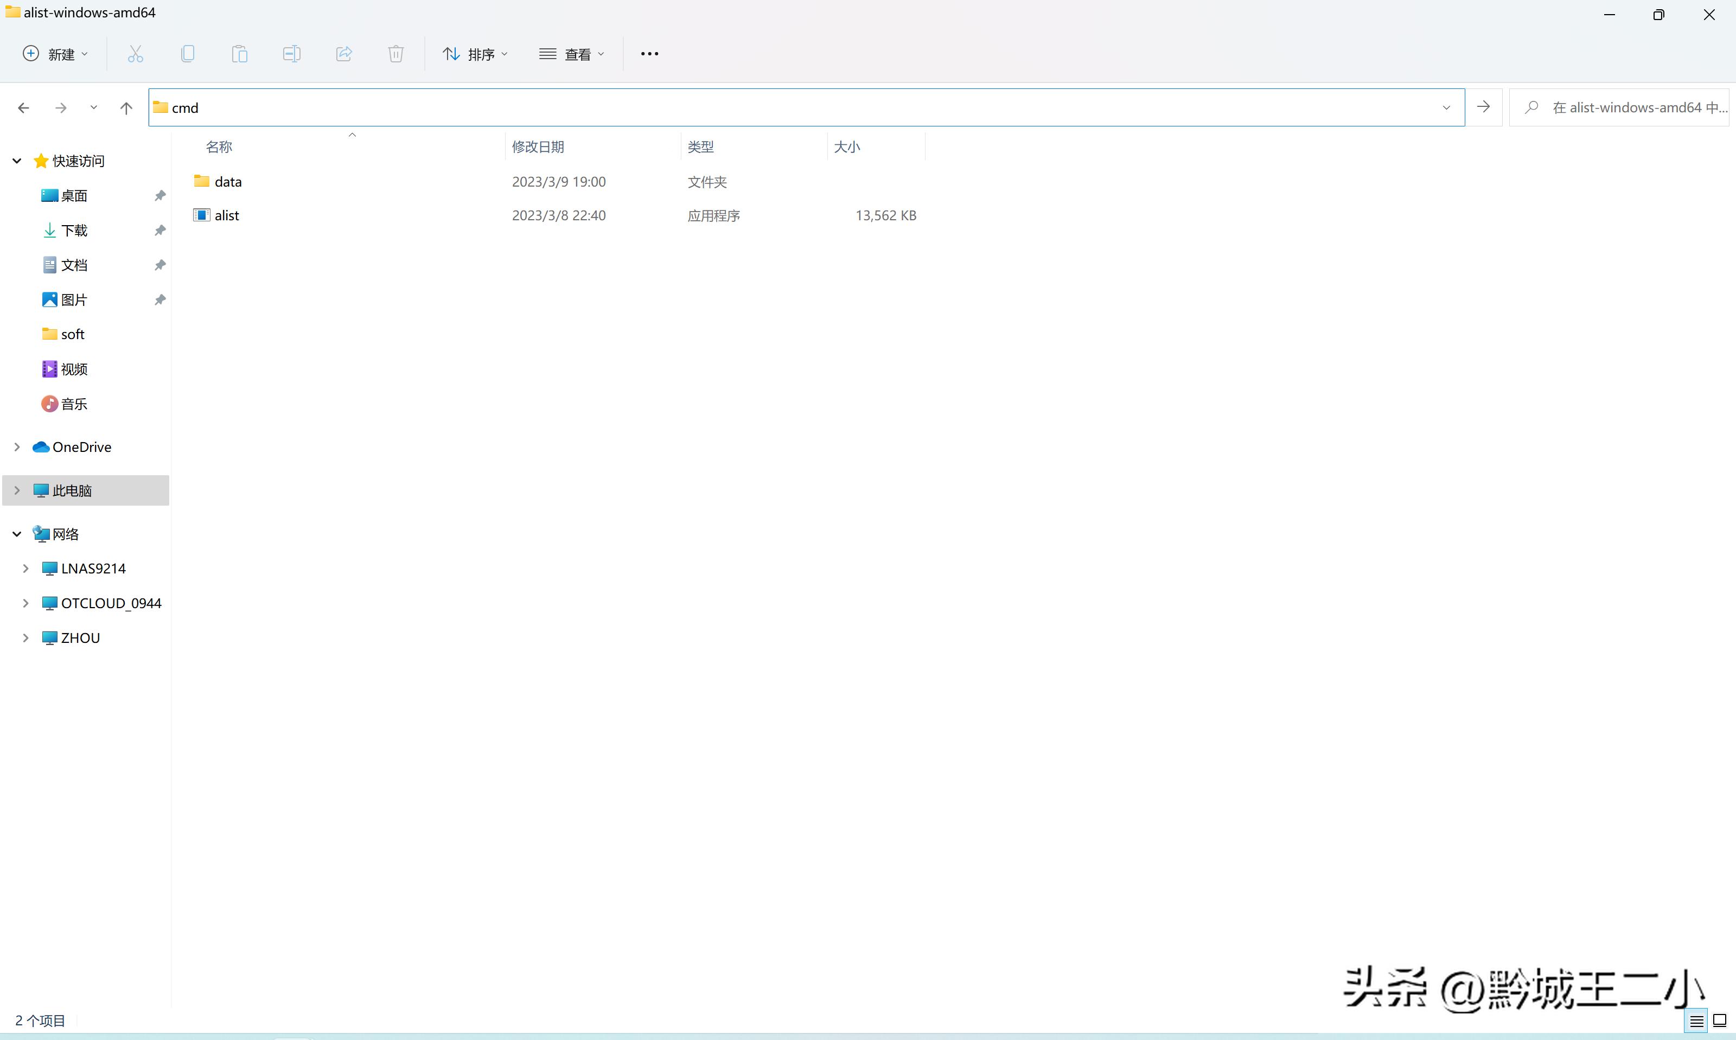Viewport: 1736px width, 1040px height.
Task: Select the Rename icon on toolbar
Action: [291, 53]
